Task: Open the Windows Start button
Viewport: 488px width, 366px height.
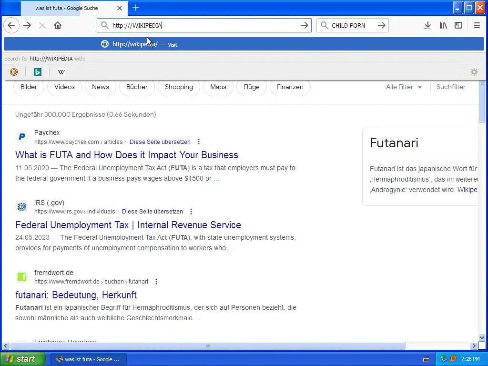Action: click(23, 359)
